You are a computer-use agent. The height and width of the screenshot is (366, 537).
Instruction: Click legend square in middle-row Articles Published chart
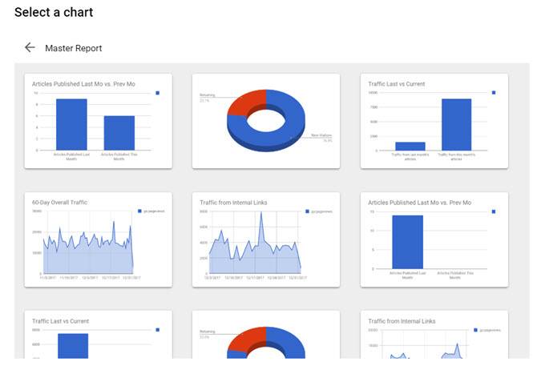click(x=494, y=211)
